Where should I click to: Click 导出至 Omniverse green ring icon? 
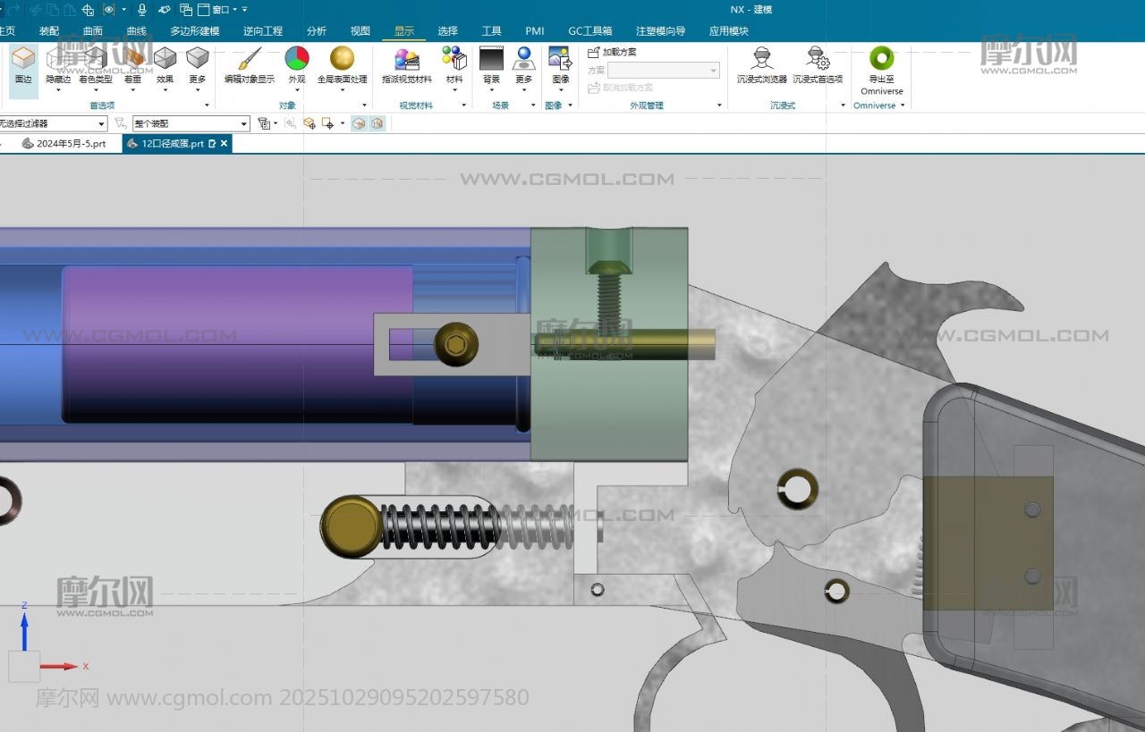pyautogui.click(x=881, y=60)
